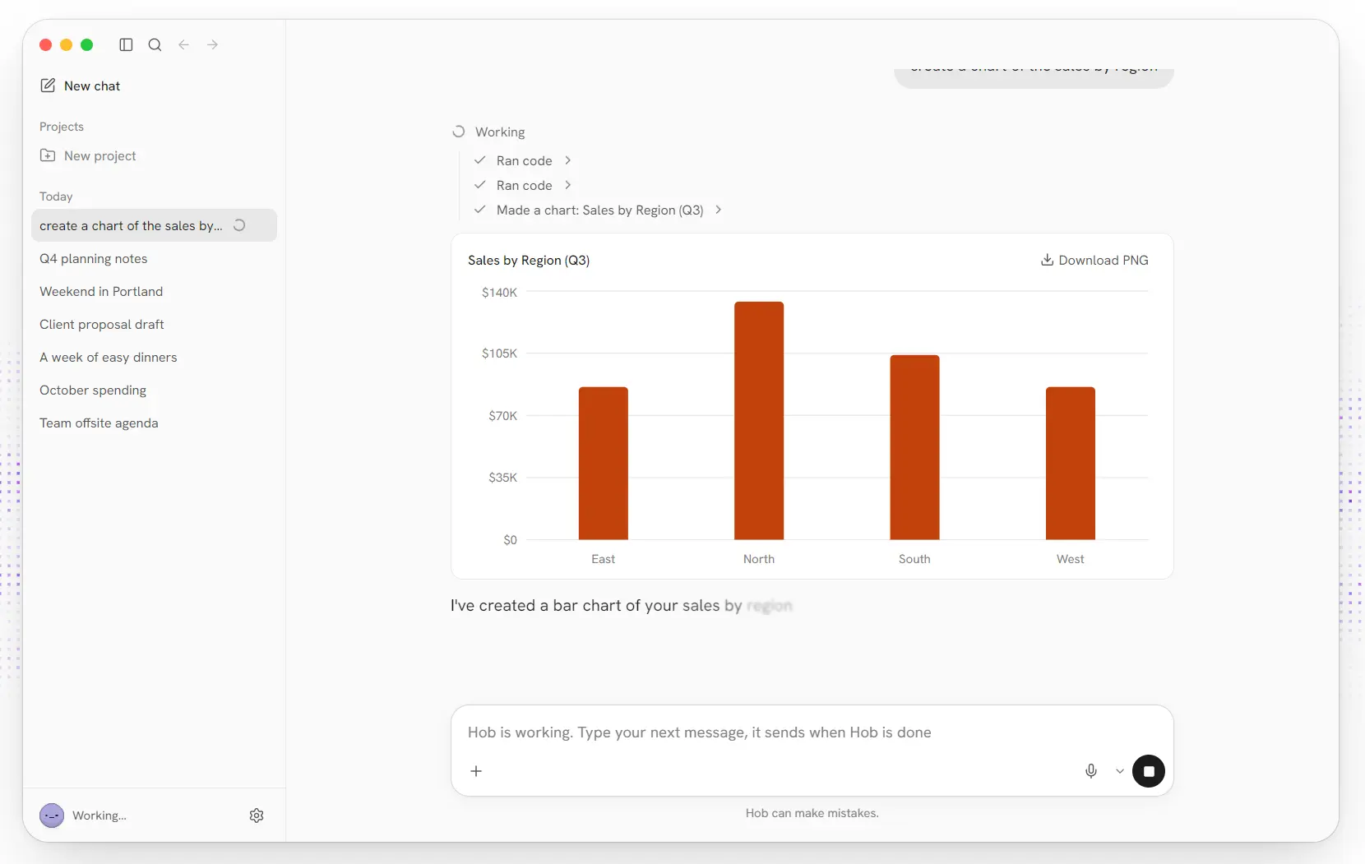Open the Client proposal draft chat
Viewport: 1365px width, 864px height.
click(x=154, y=324)
